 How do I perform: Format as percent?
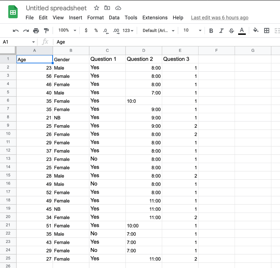tap(96, 30)
